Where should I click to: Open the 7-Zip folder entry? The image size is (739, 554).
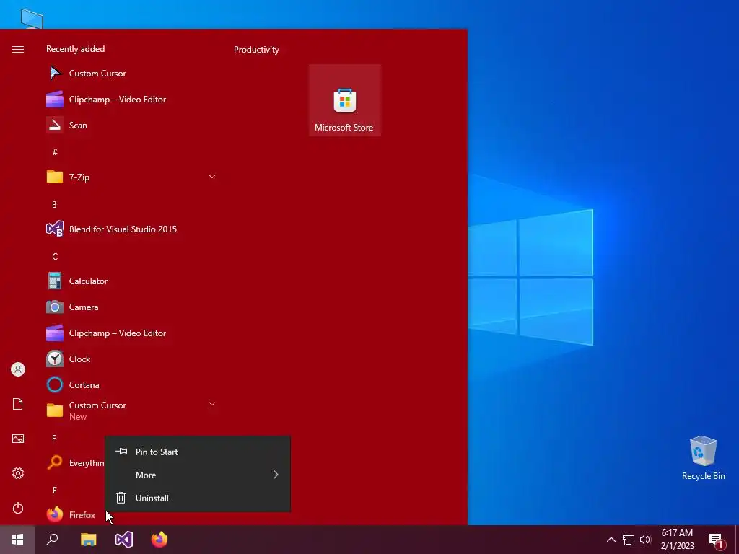point(131,177)
